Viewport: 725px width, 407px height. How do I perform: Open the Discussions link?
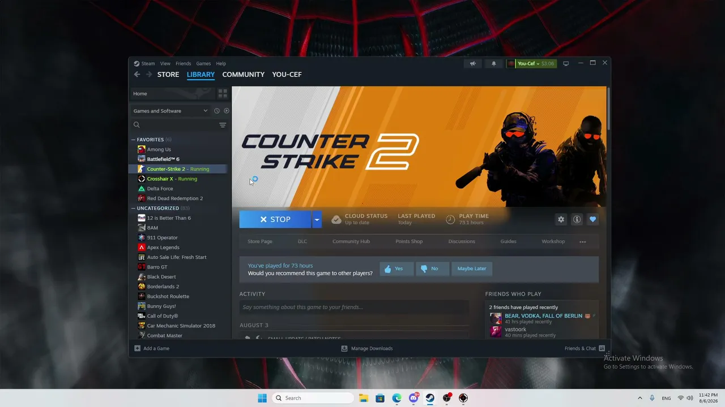(462, 241)
